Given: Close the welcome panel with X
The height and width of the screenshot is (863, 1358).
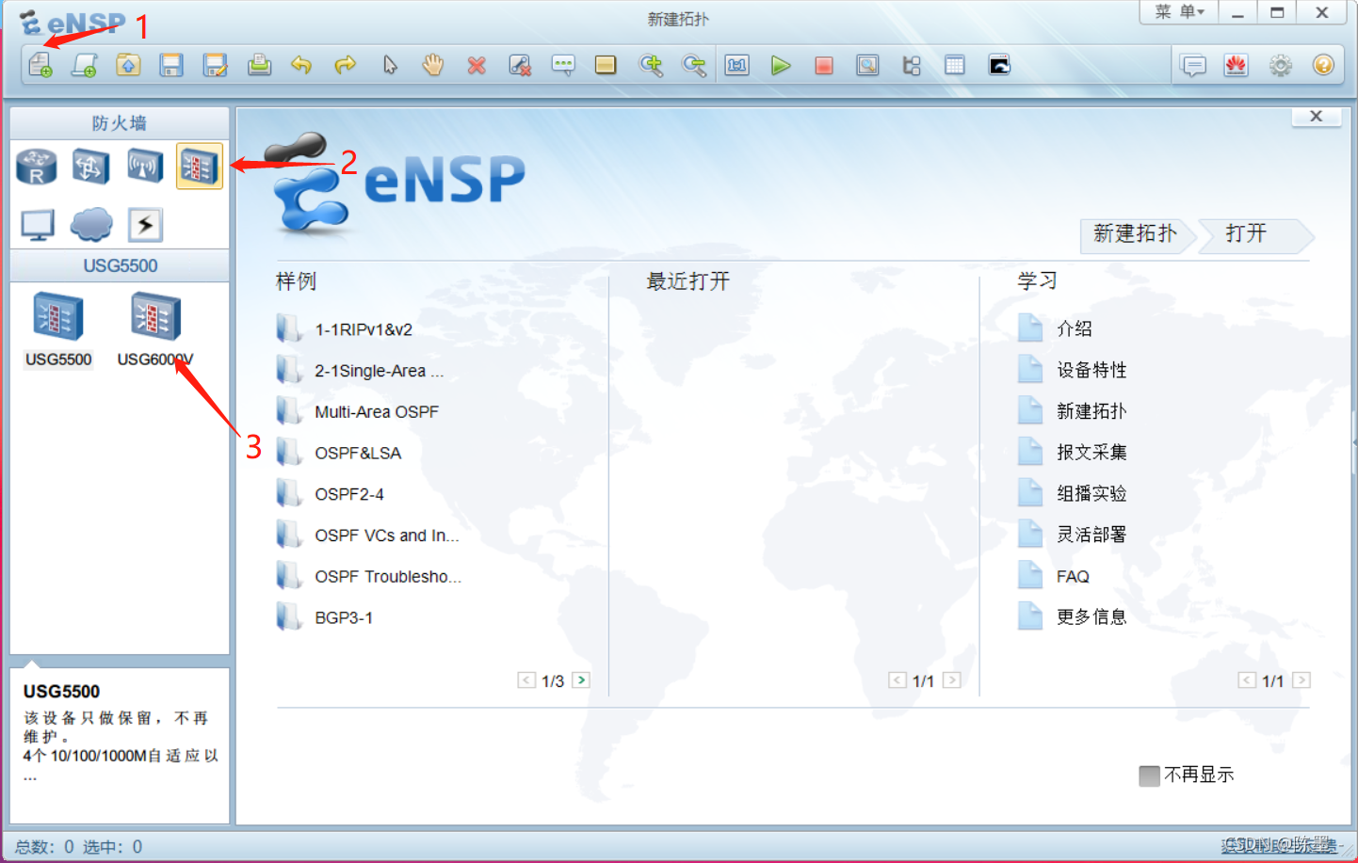Looking at the screenshot, I should 1317,117.
